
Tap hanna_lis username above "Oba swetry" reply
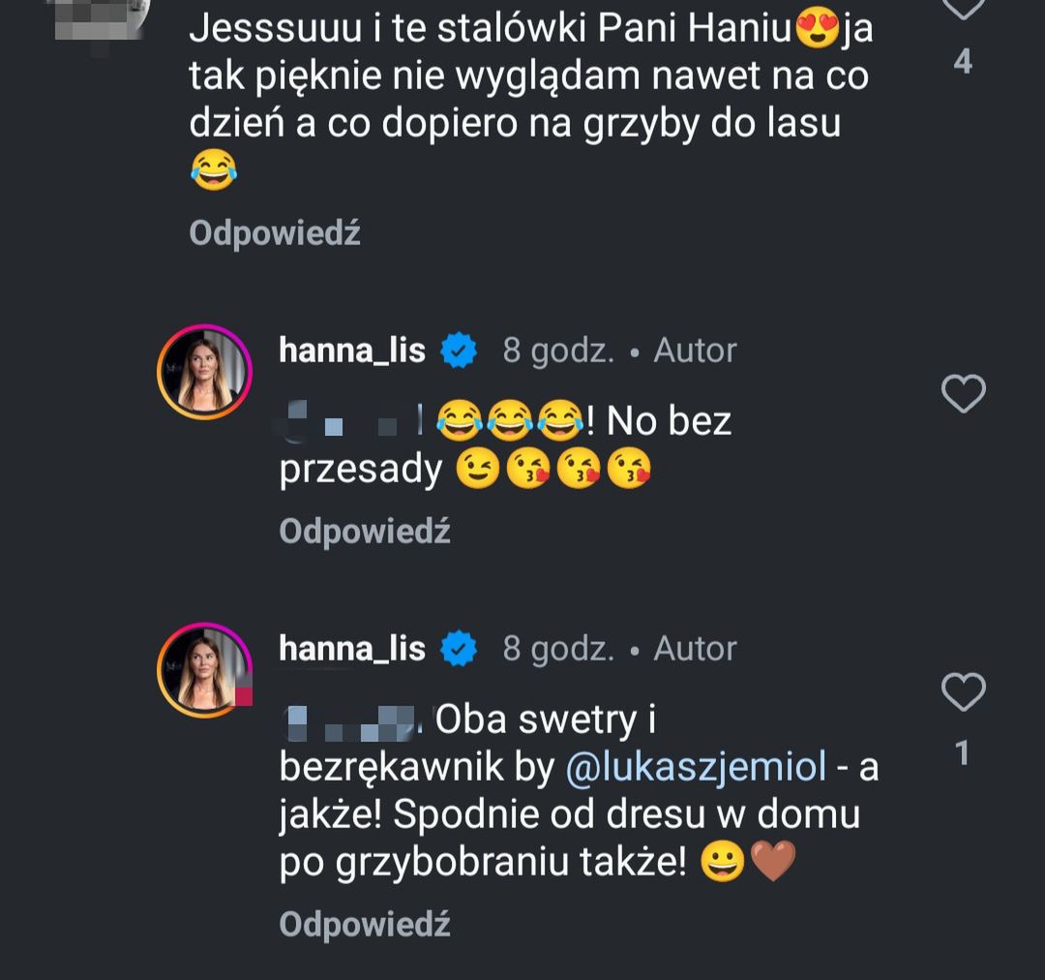352,649
